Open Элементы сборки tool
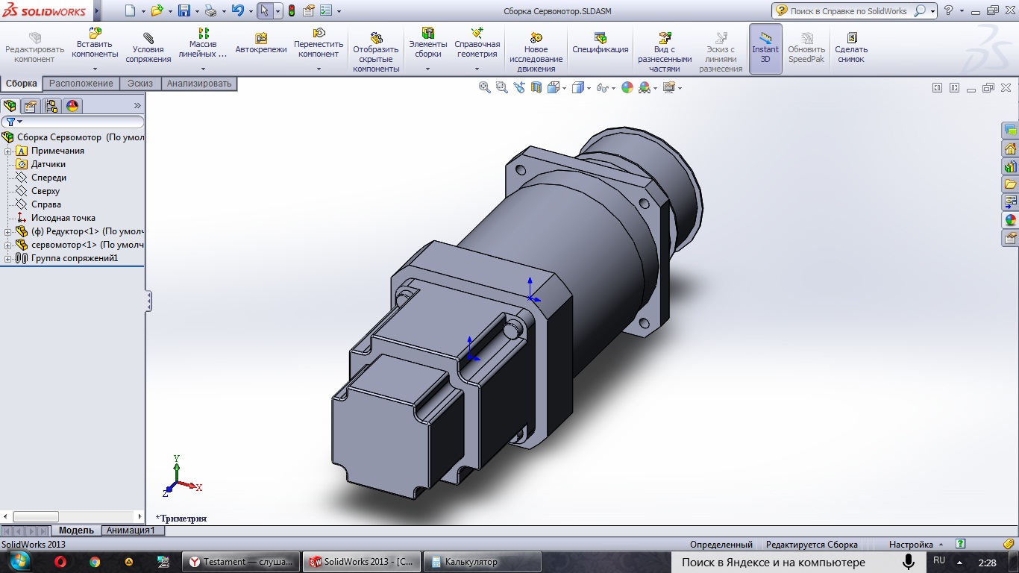Image resolution: width=1019 pixels, height=573 pixels. tap(428, 45)
